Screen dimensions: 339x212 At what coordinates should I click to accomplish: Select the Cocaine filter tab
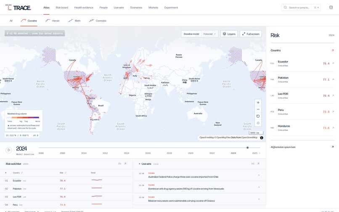pyautogui.click(x=29, y=21)
